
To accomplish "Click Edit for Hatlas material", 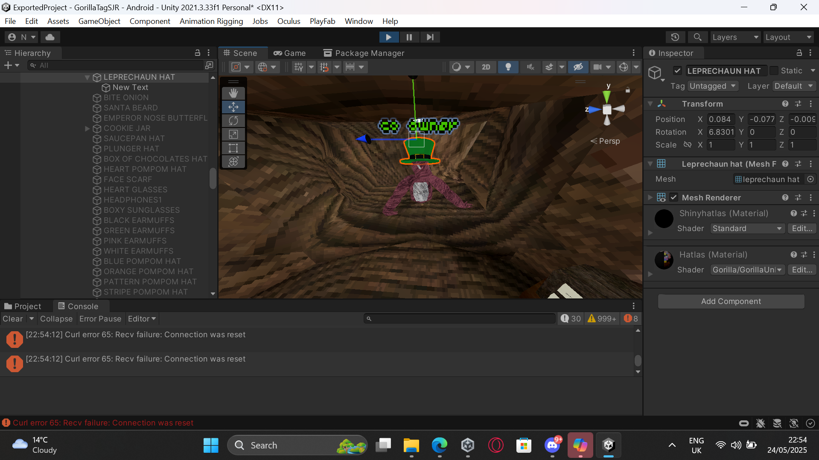I will click(802, 270).
